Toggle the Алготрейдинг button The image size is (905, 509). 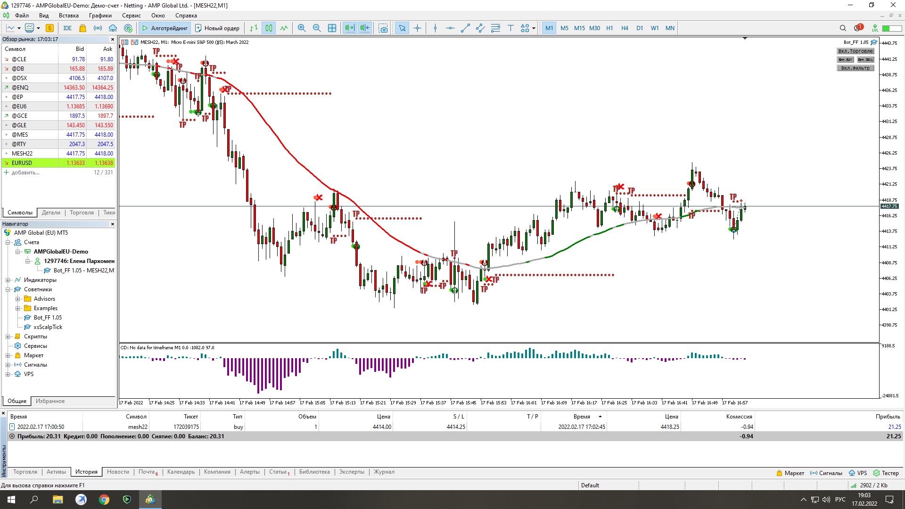tap(165, 28)
